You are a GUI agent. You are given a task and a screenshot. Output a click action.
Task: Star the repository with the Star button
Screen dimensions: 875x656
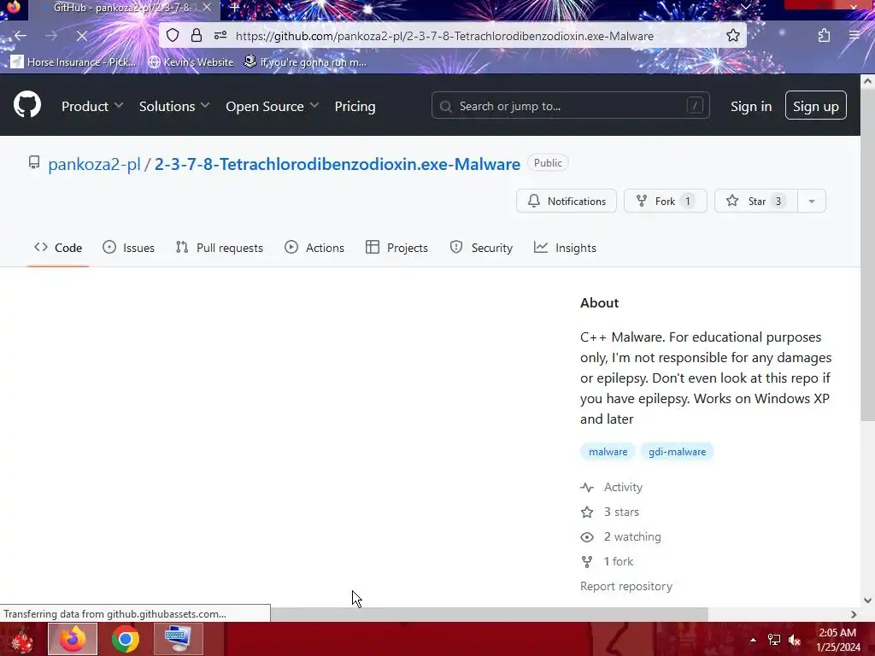(755, 201)
